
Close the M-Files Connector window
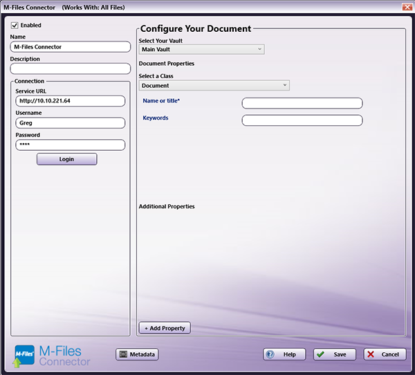tap(407, 7)
